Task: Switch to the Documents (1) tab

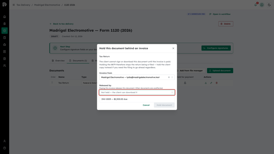Action: (x=78, y=61)
